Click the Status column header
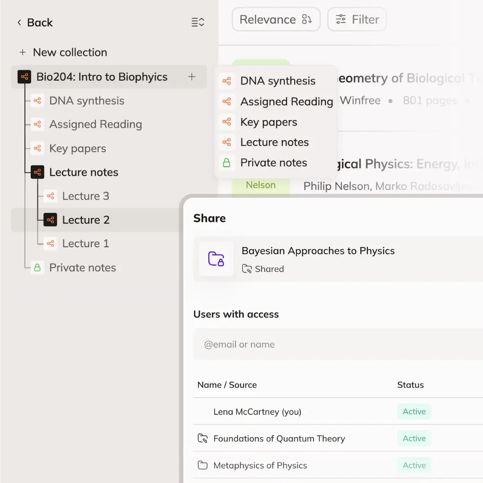483x483 pixels. coord(410,385)
